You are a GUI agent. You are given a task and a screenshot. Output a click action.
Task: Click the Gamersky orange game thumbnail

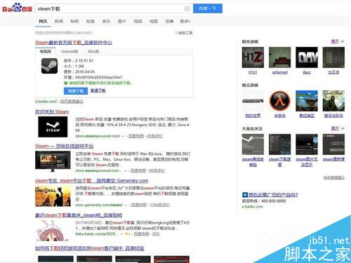53,196
